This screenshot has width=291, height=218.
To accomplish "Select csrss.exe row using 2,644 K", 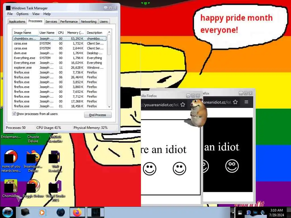I will pyautogui.click(x=60, y=48).
